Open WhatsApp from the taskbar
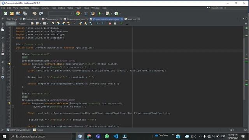249x140 pixels. pos(107,136)
